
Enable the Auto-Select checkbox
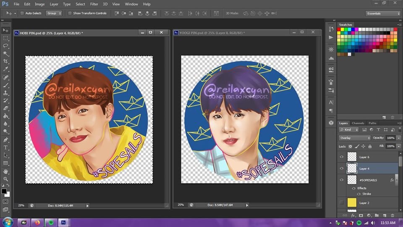click(22, 13)
